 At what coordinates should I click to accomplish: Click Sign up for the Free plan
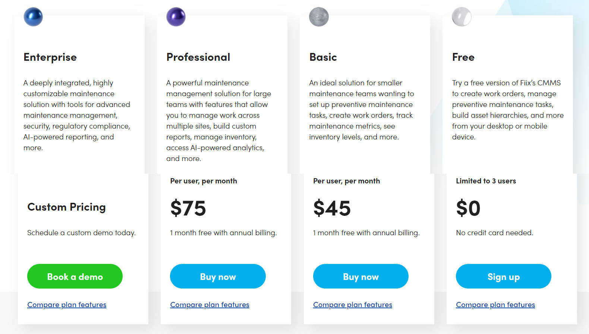503,276
